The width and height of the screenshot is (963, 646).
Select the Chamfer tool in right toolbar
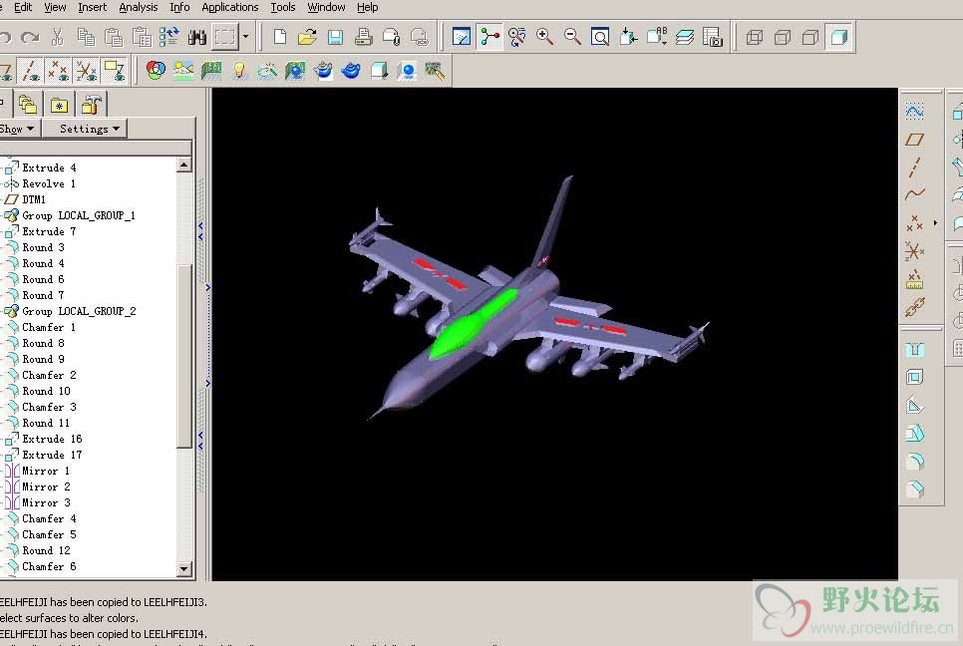tap(914, 489)
